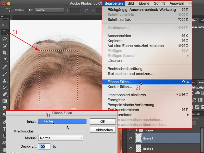Screen dimensions: 204x153
Task: Select the Type tool
Action: point(4,129)
